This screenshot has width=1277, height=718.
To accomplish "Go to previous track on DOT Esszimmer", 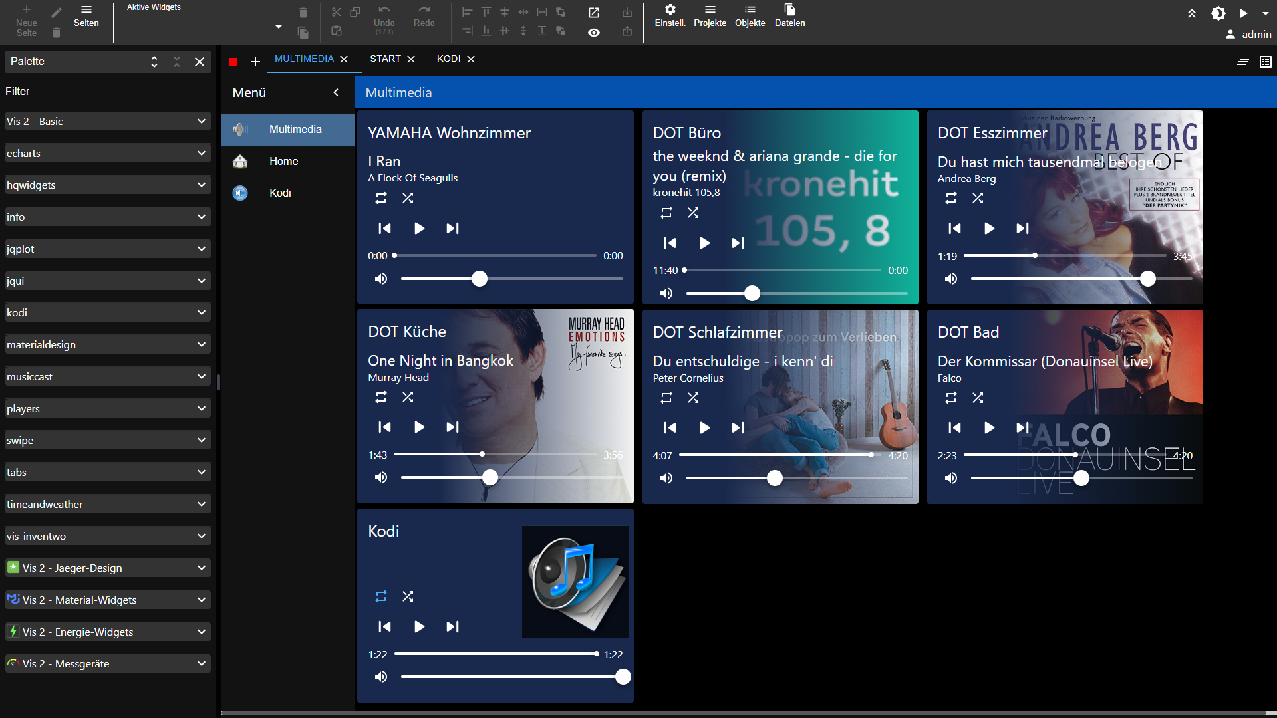I will 954,228.
